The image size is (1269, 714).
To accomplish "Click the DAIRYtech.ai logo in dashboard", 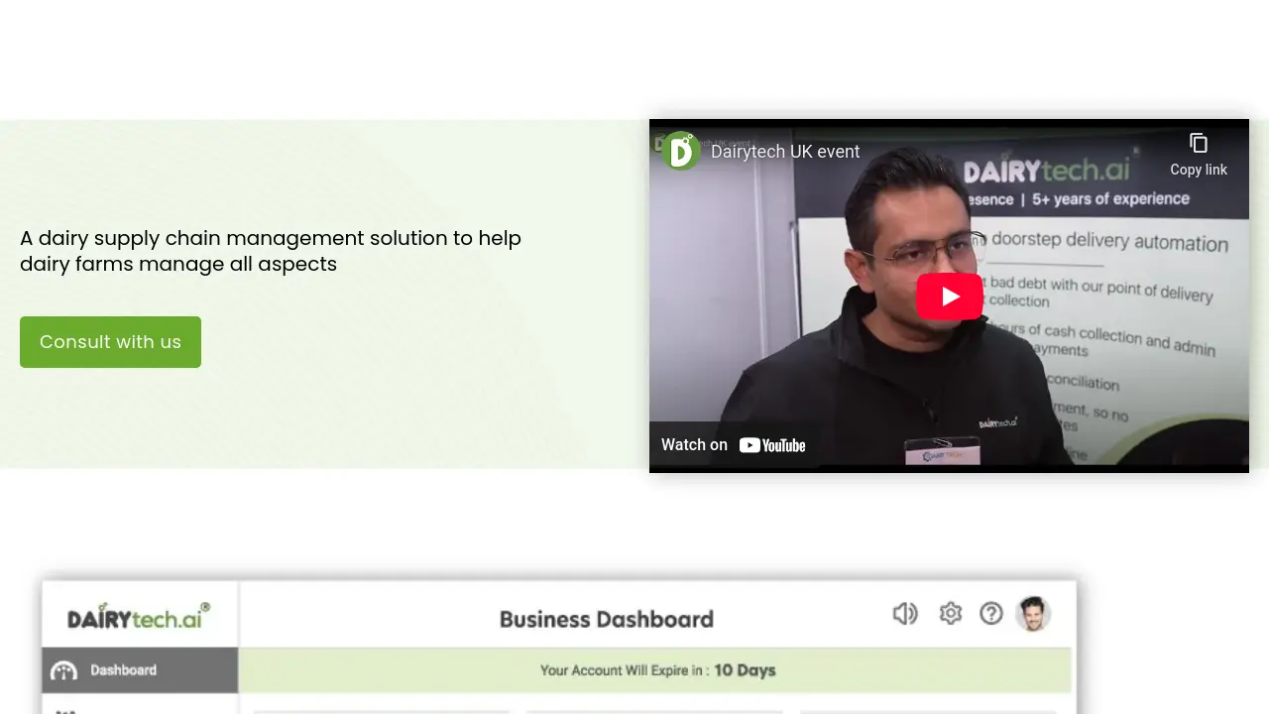I will 139,616.
